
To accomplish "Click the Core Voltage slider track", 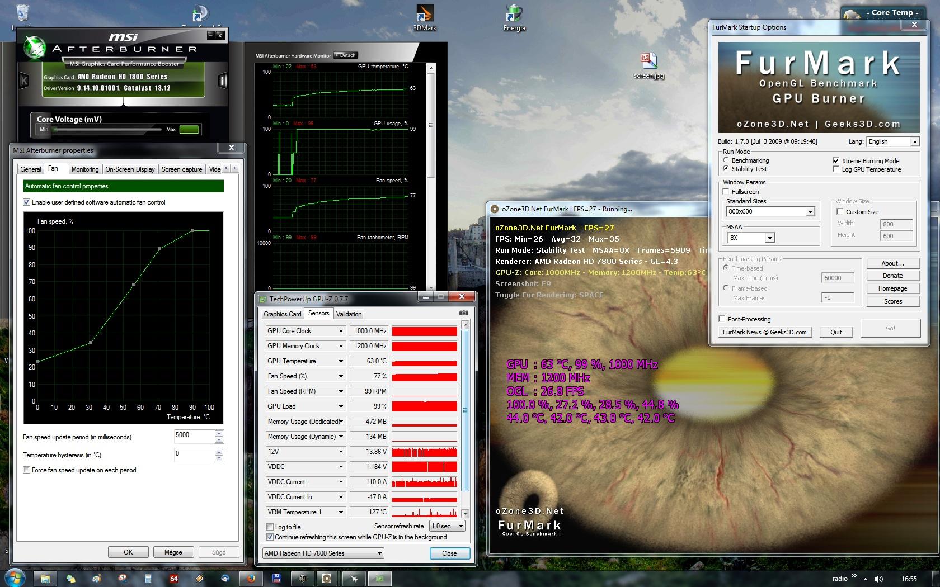I will (106, 129).
